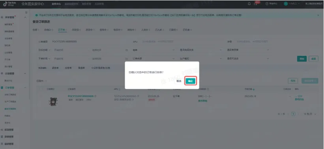Select page number 1 in pagination
The width and height of the screenshot is (324, 149).
click(293, 114)
